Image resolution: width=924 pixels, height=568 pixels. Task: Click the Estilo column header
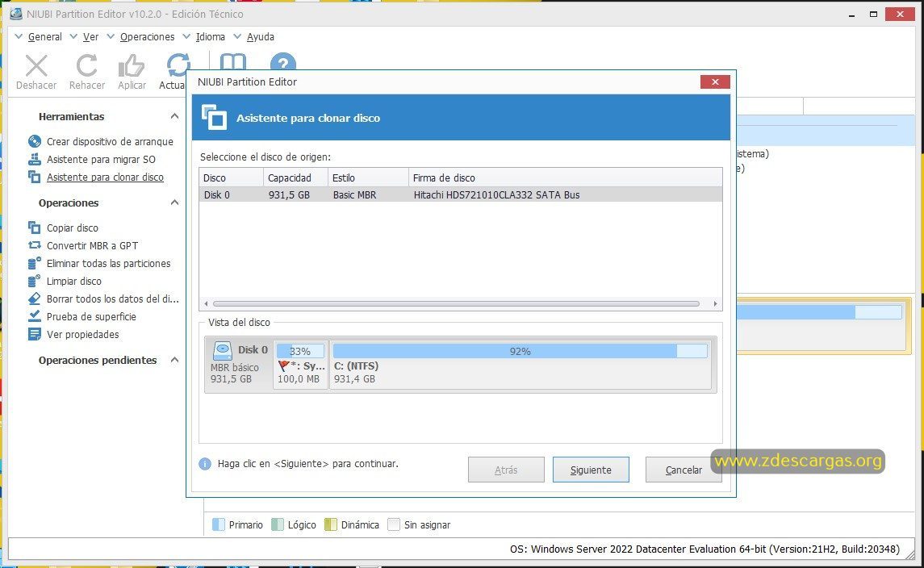[368, 177]
